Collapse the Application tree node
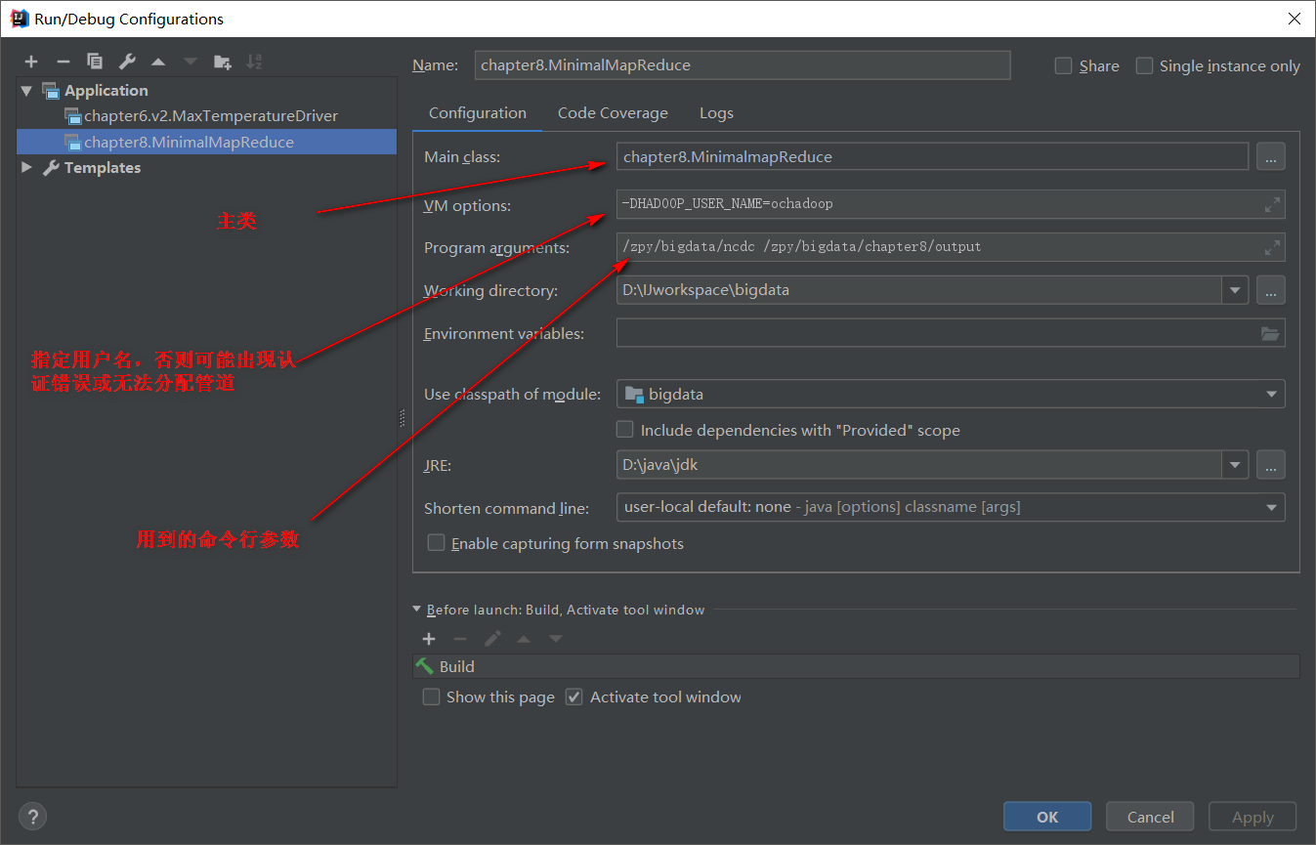 (x=24, y=90)
